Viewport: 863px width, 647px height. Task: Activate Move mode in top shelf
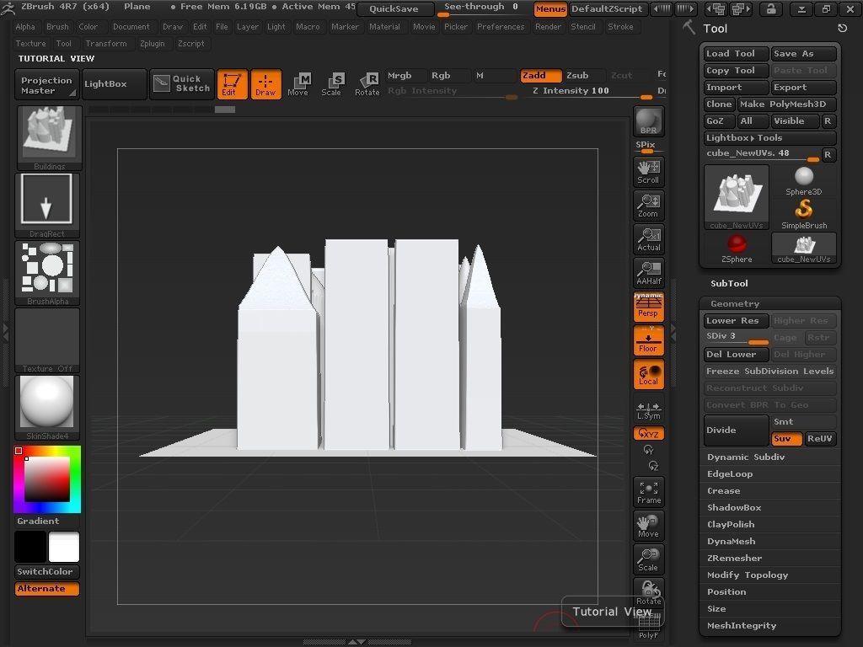298,84
